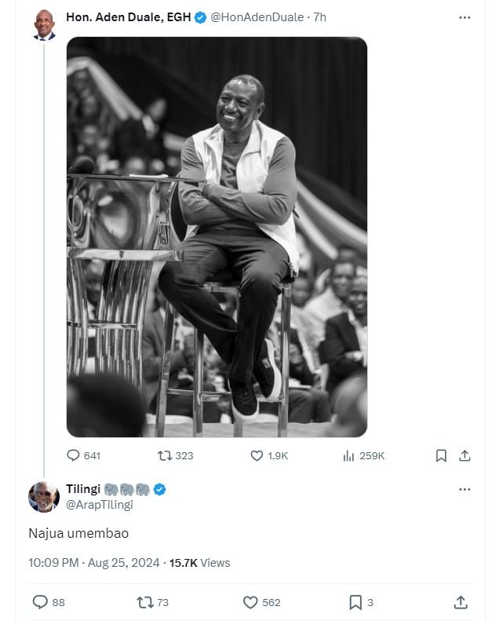Bookmark Aden Duale's post
The height and width of the screenshot is (621, 492).
pos(441,455)
